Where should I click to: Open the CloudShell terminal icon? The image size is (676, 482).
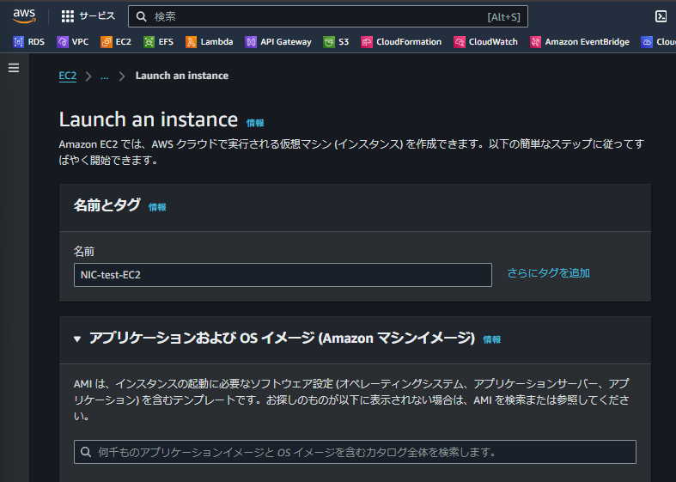tap(661, 16)
